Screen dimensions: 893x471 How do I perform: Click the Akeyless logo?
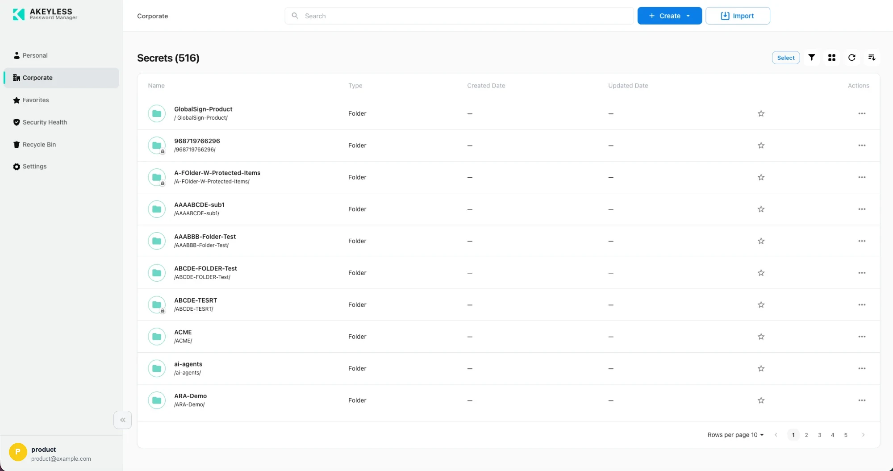[x=45, y=14]
